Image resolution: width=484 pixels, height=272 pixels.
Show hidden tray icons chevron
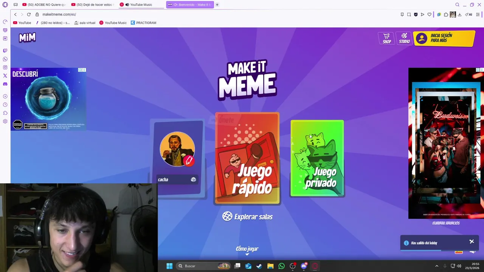[437, 266]
